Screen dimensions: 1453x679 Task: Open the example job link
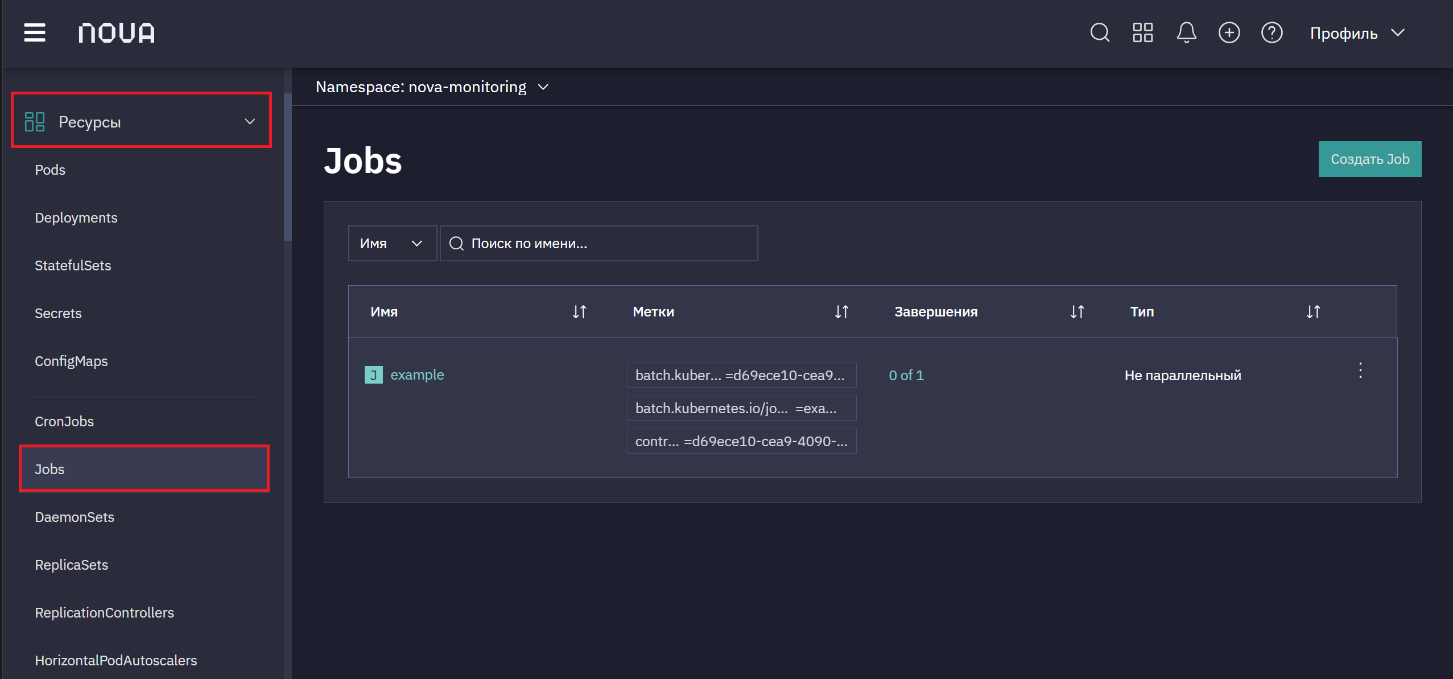click(417, 375)
